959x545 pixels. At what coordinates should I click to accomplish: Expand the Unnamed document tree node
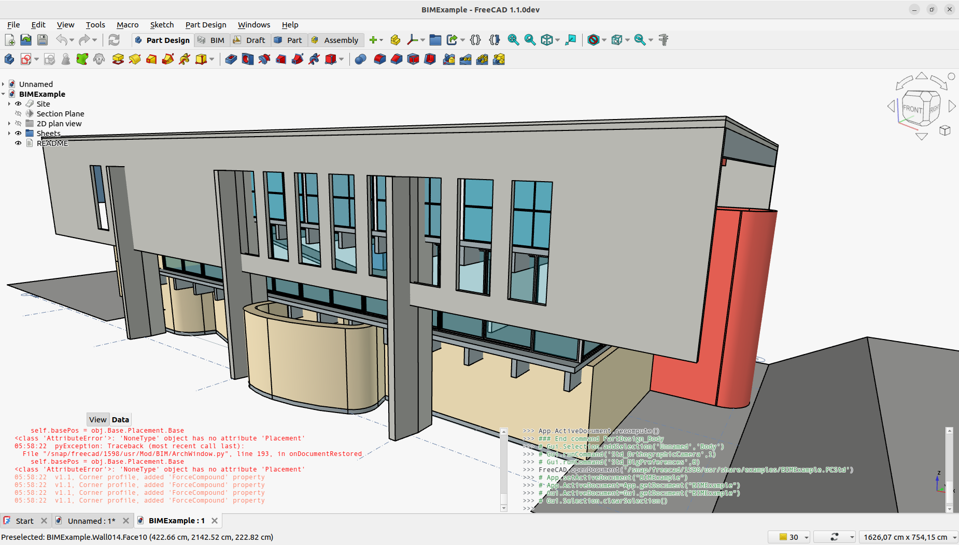(3, 84)
